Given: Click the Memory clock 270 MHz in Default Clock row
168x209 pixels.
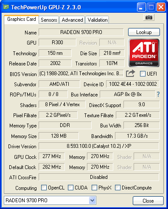Looking at the screenshot, I should pos(100,167).
